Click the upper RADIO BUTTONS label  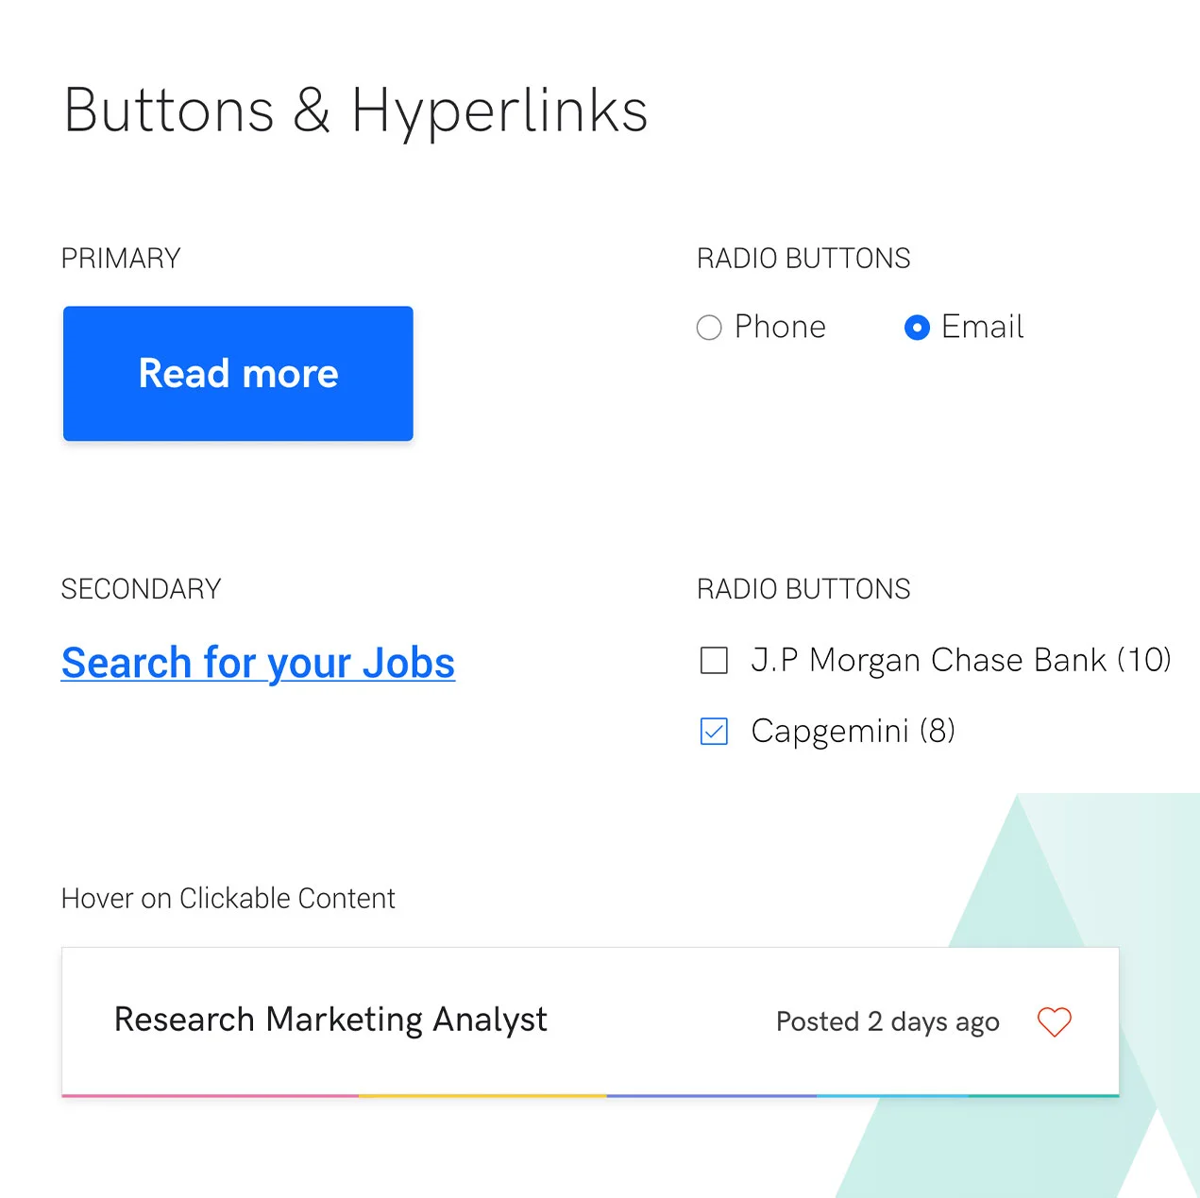(803, 258)
